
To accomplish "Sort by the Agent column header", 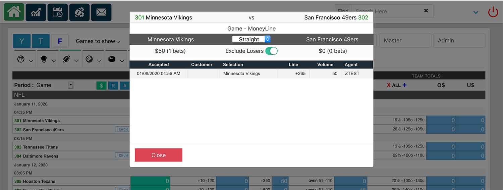I will tap(351, 64).
